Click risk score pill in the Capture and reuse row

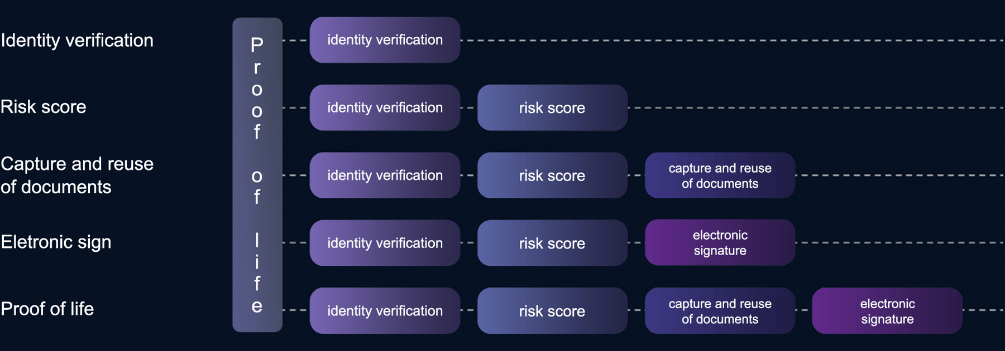click(552, 175)
